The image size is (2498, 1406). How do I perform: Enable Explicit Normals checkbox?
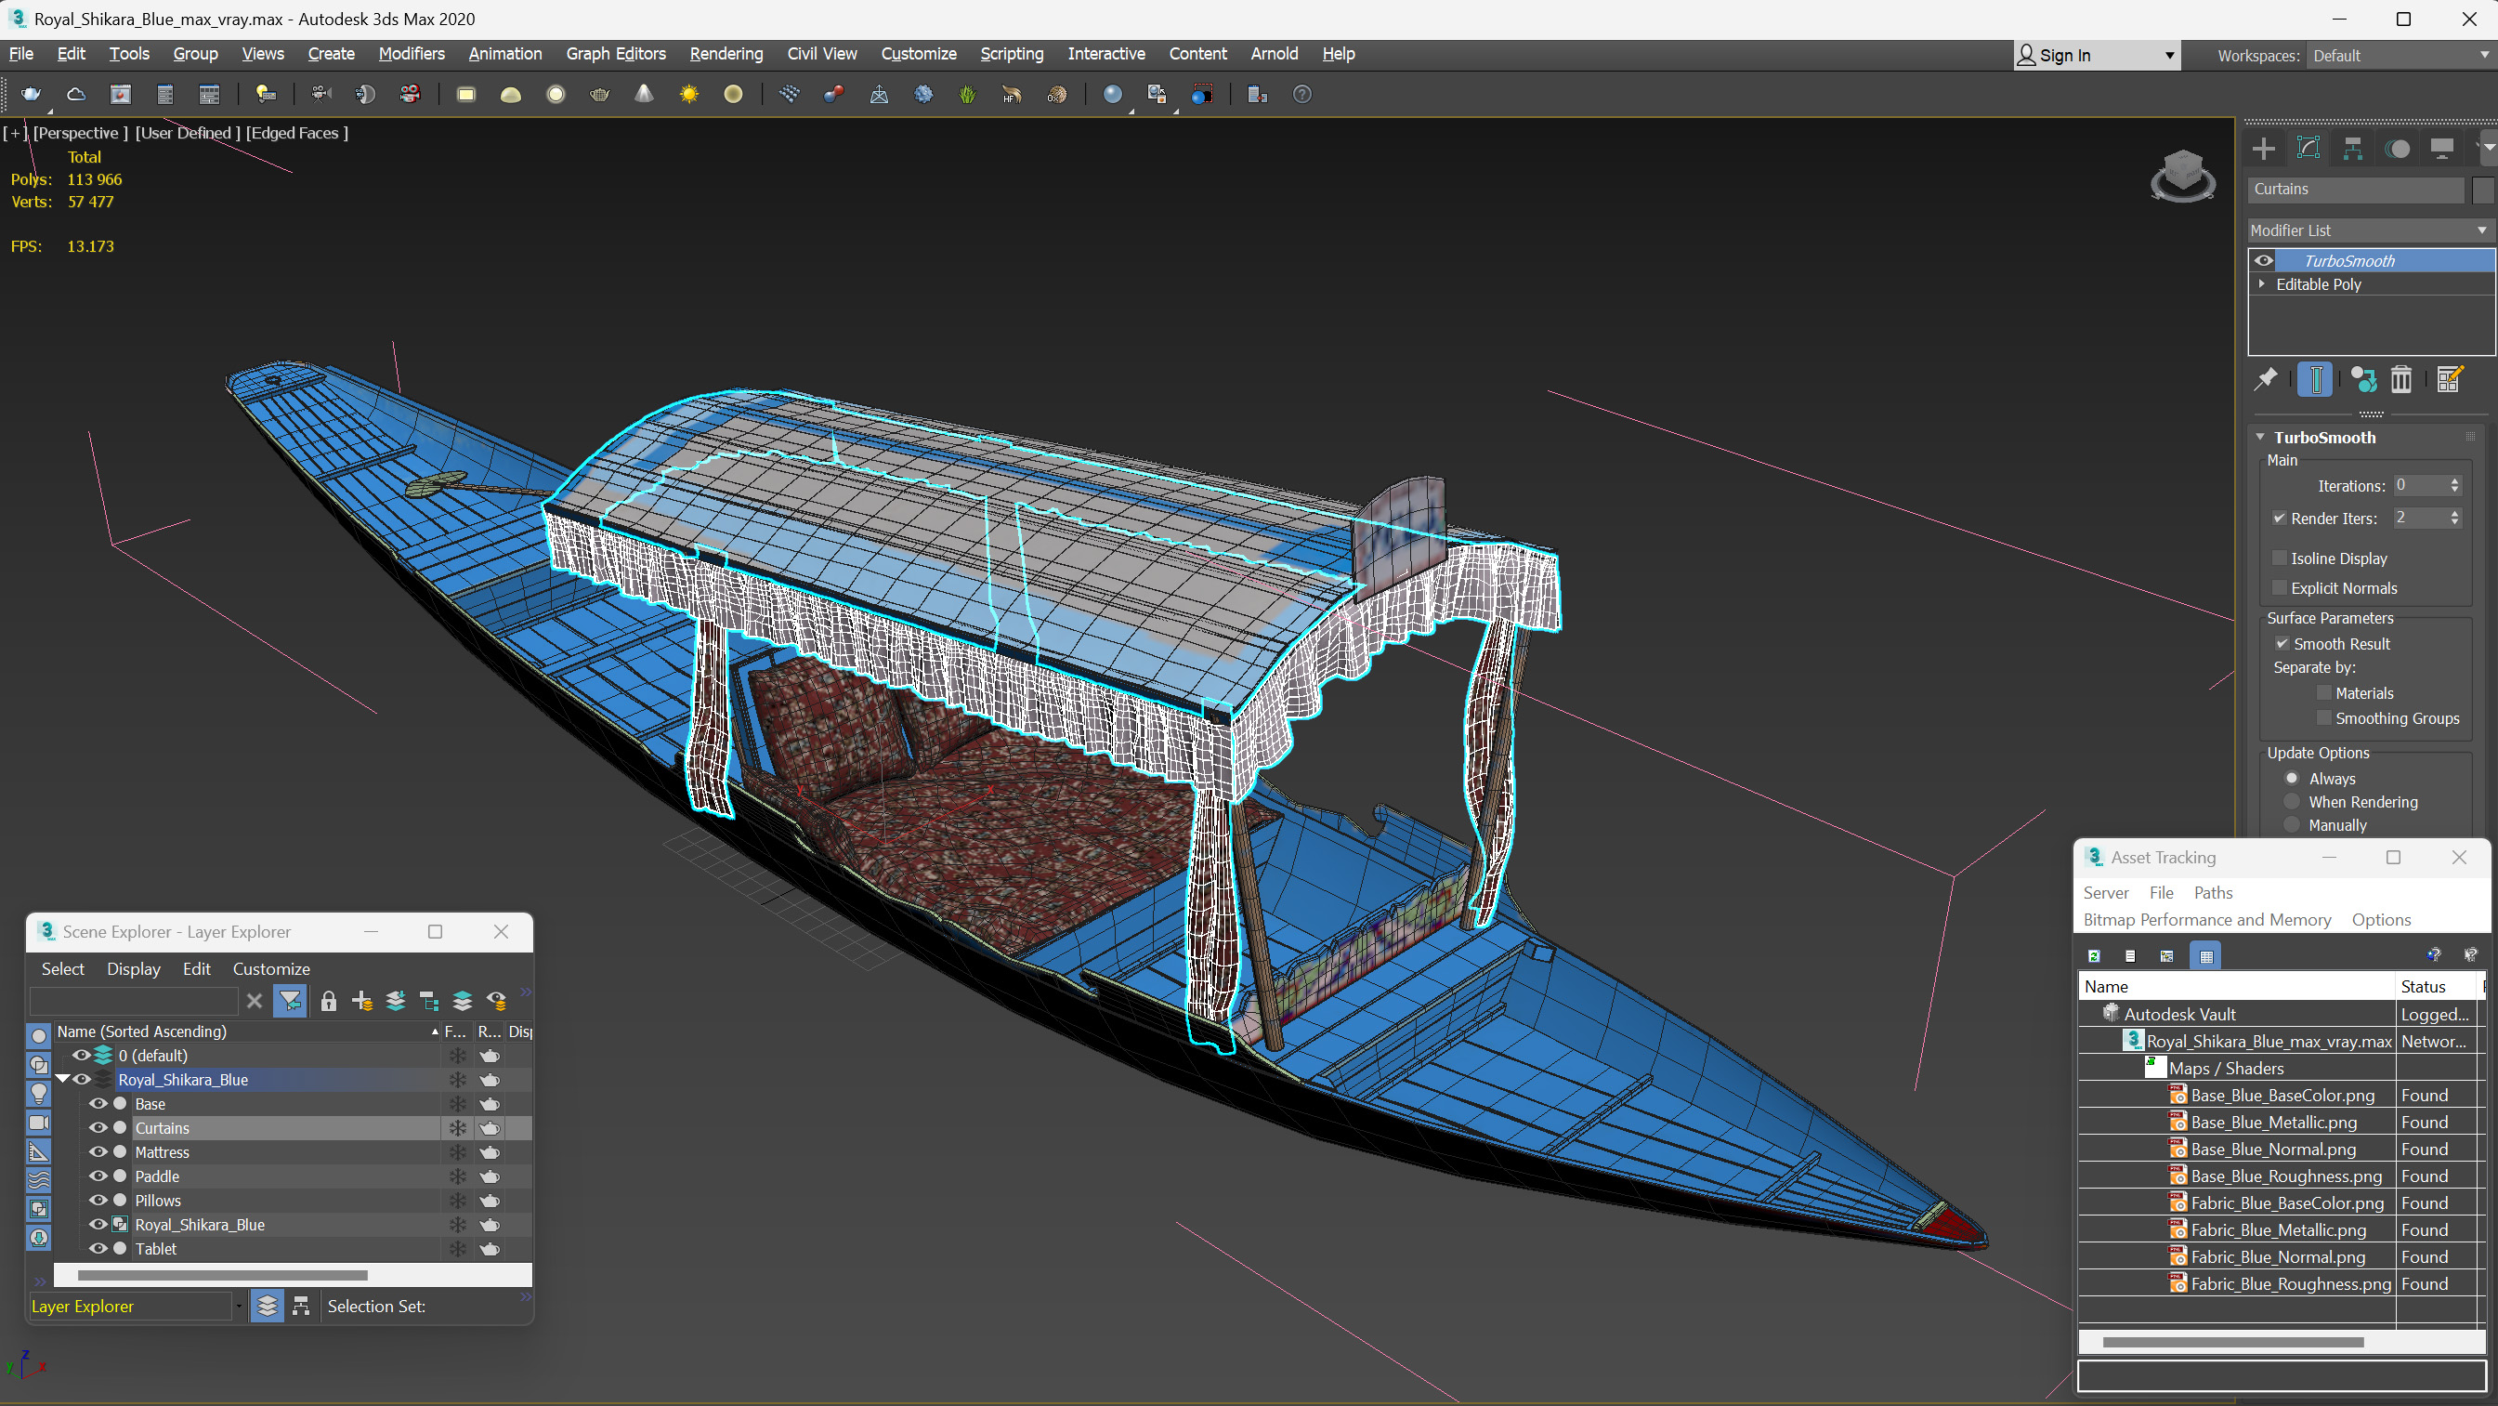tap(2279, 588)
